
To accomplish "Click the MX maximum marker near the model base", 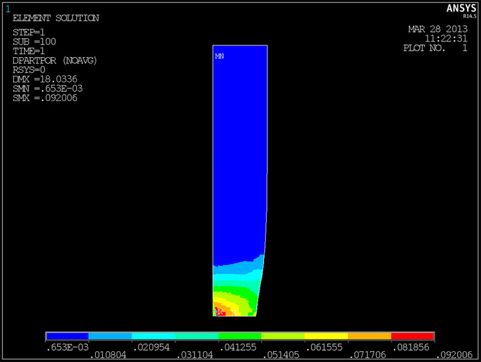I will coord(218,313).
